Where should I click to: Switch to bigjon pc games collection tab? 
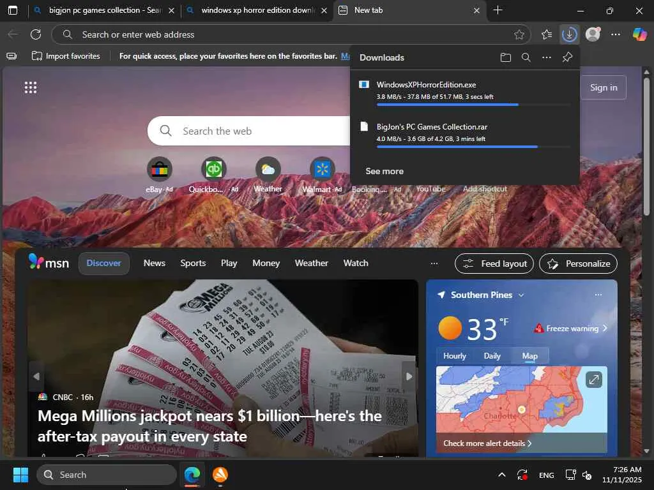click(104, 10)
